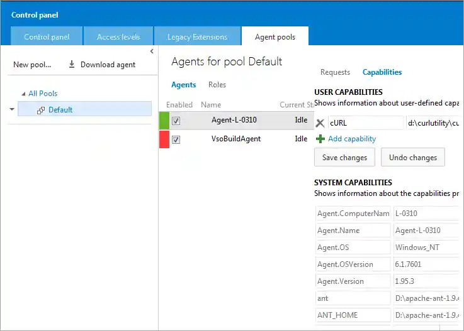Click the cURL capability name field
The width and height of the screenshot is (464, 331).
pos(365,123)
